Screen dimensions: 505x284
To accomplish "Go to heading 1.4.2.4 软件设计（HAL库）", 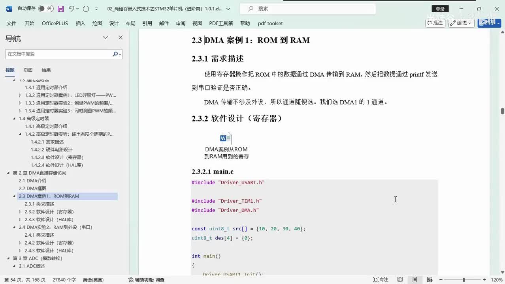I will pos(57,165).
